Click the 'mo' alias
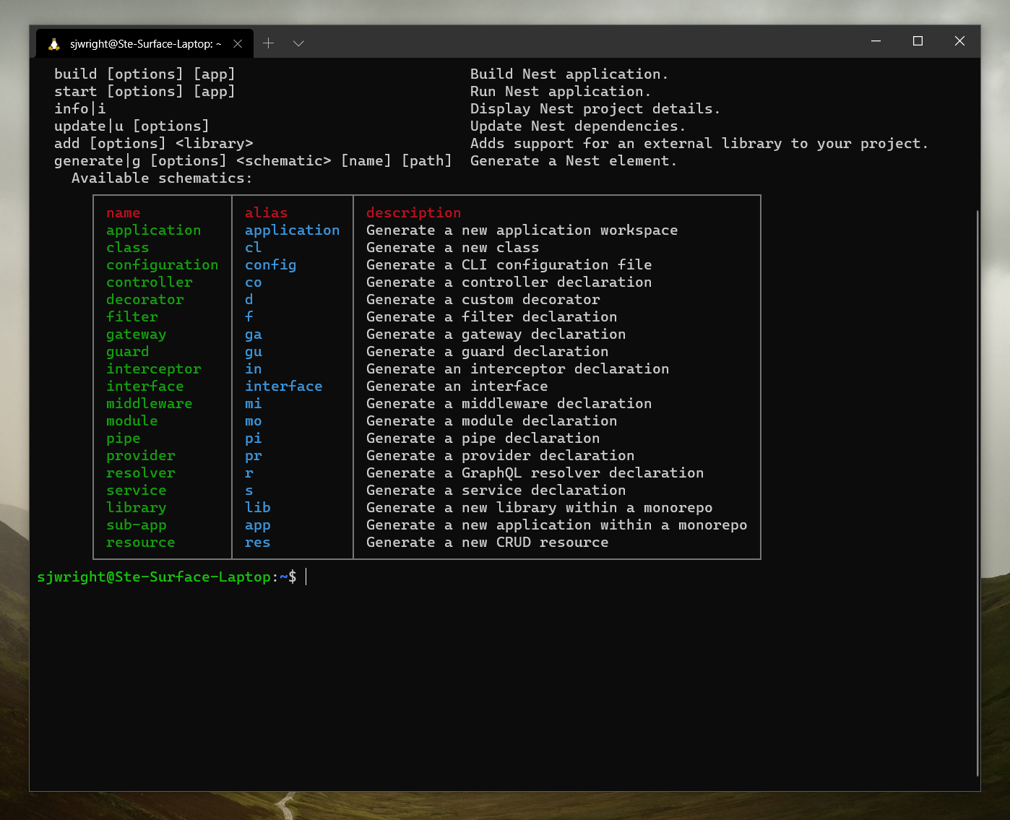The height and width of the screenshot is (820, 1010). coord(253,421)
